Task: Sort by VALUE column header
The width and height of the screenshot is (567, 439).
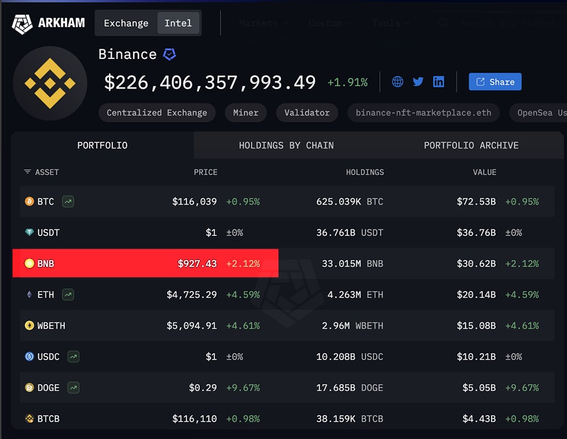Action: pos(485,172)
